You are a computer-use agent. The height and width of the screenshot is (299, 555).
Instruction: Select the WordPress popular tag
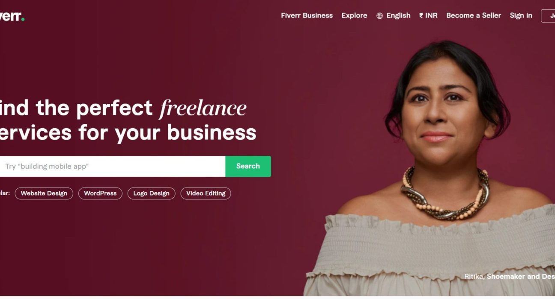(100, 193)
